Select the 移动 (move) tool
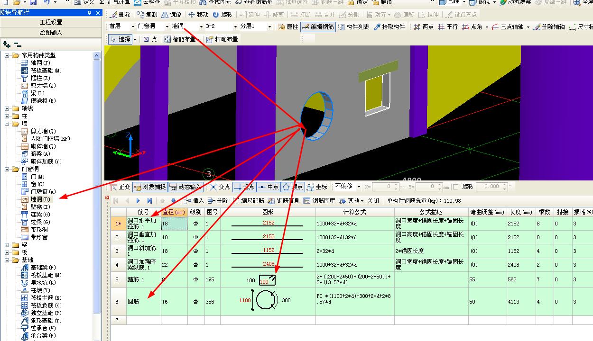The height and width of the screenshot is (341, 593). pyautogui.click(x=198, y=15)
